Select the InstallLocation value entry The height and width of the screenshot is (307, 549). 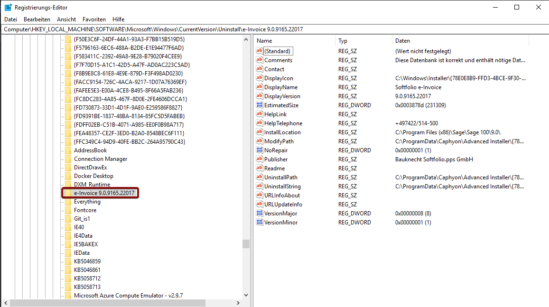[x=282, y=132]
